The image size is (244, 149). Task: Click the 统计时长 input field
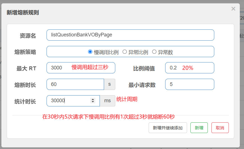pos(73,101)
